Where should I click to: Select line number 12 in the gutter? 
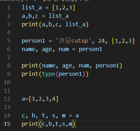click(x=7, y=99)
